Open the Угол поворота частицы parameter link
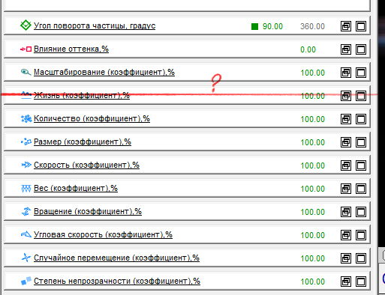The width and height of the screenshot is (385, 295). pos(95,25)
